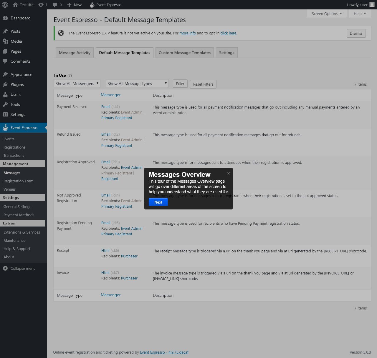Open the Show All Message Types dropdown
Viewport: 377px width, 358px height.
coord(137,84)
